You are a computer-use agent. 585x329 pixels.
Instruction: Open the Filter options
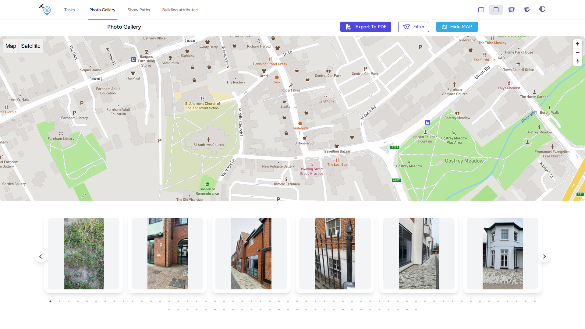click(413, 27)
